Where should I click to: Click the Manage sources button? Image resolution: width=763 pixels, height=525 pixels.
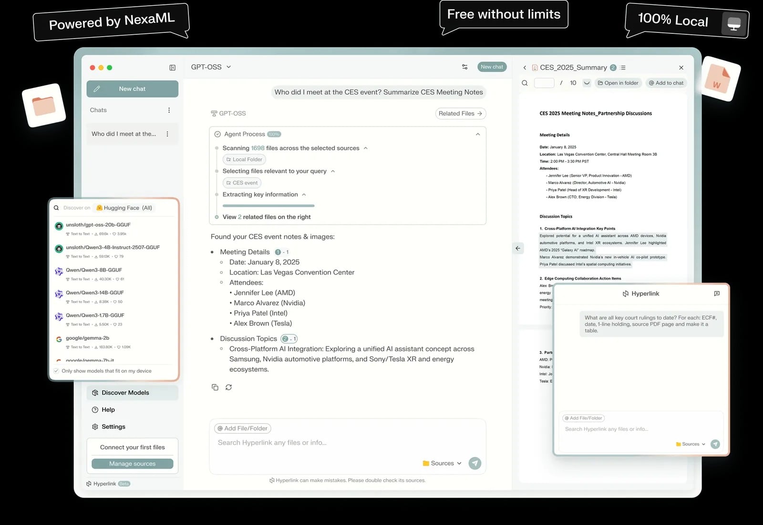[x=132, y=464]
